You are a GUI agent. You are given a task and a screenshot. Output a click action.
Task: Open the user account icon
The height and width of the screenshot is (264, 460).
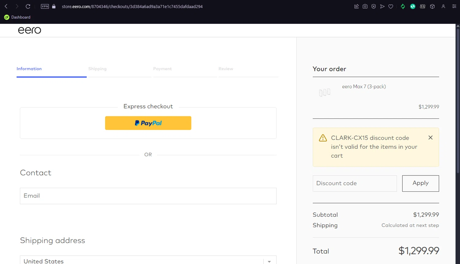443,6
